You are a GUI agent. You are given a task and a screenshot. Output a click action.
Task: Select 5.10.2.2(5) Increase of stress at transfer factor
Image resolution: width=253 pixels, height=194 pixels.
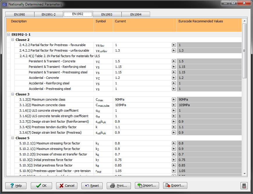[x=53, y=154]
